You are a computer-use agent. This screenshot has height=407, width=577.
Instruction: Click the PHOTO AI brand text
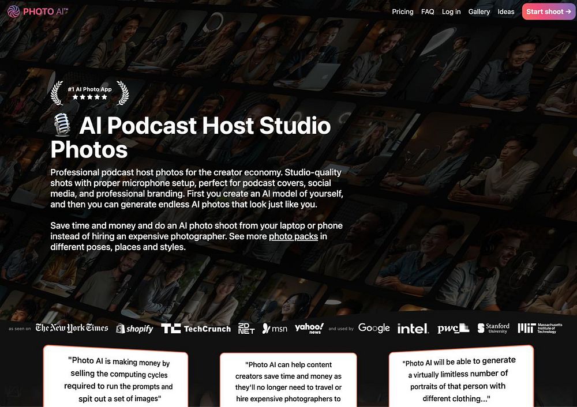(x=46, y=12)
